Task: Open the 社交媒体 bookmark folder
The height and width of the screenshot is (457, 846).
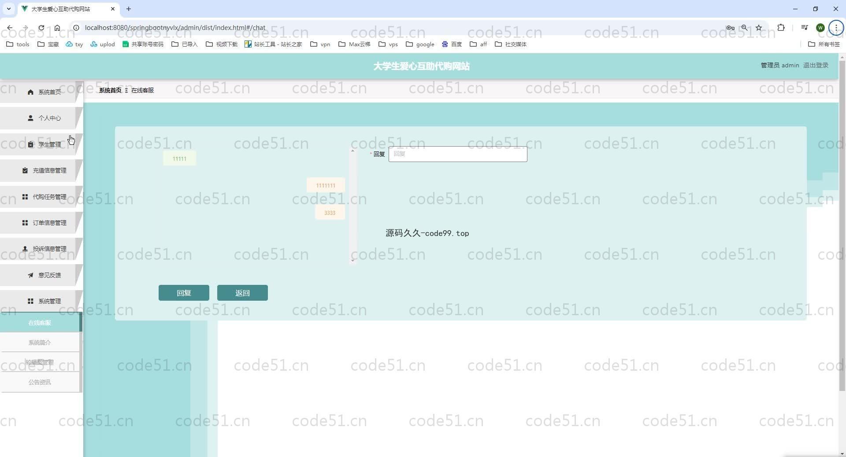Action: click(511, 44)
